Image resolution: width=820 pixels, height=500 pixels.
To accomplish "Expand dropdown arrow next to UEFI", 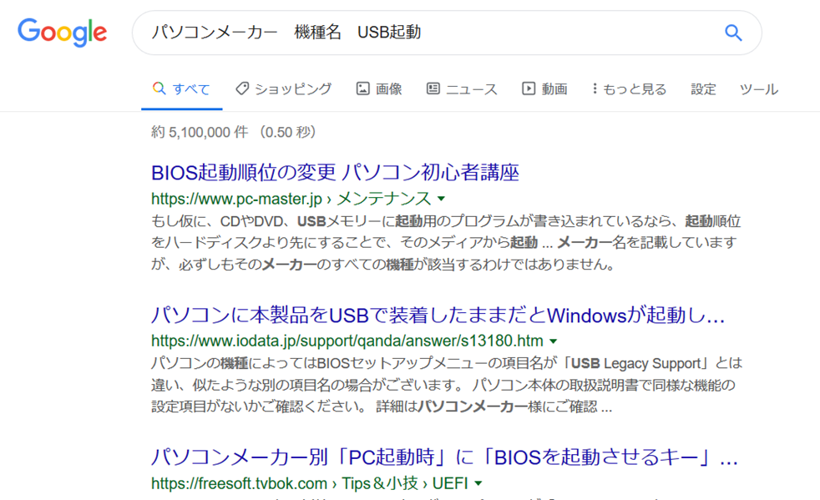I will coord(478,484).
